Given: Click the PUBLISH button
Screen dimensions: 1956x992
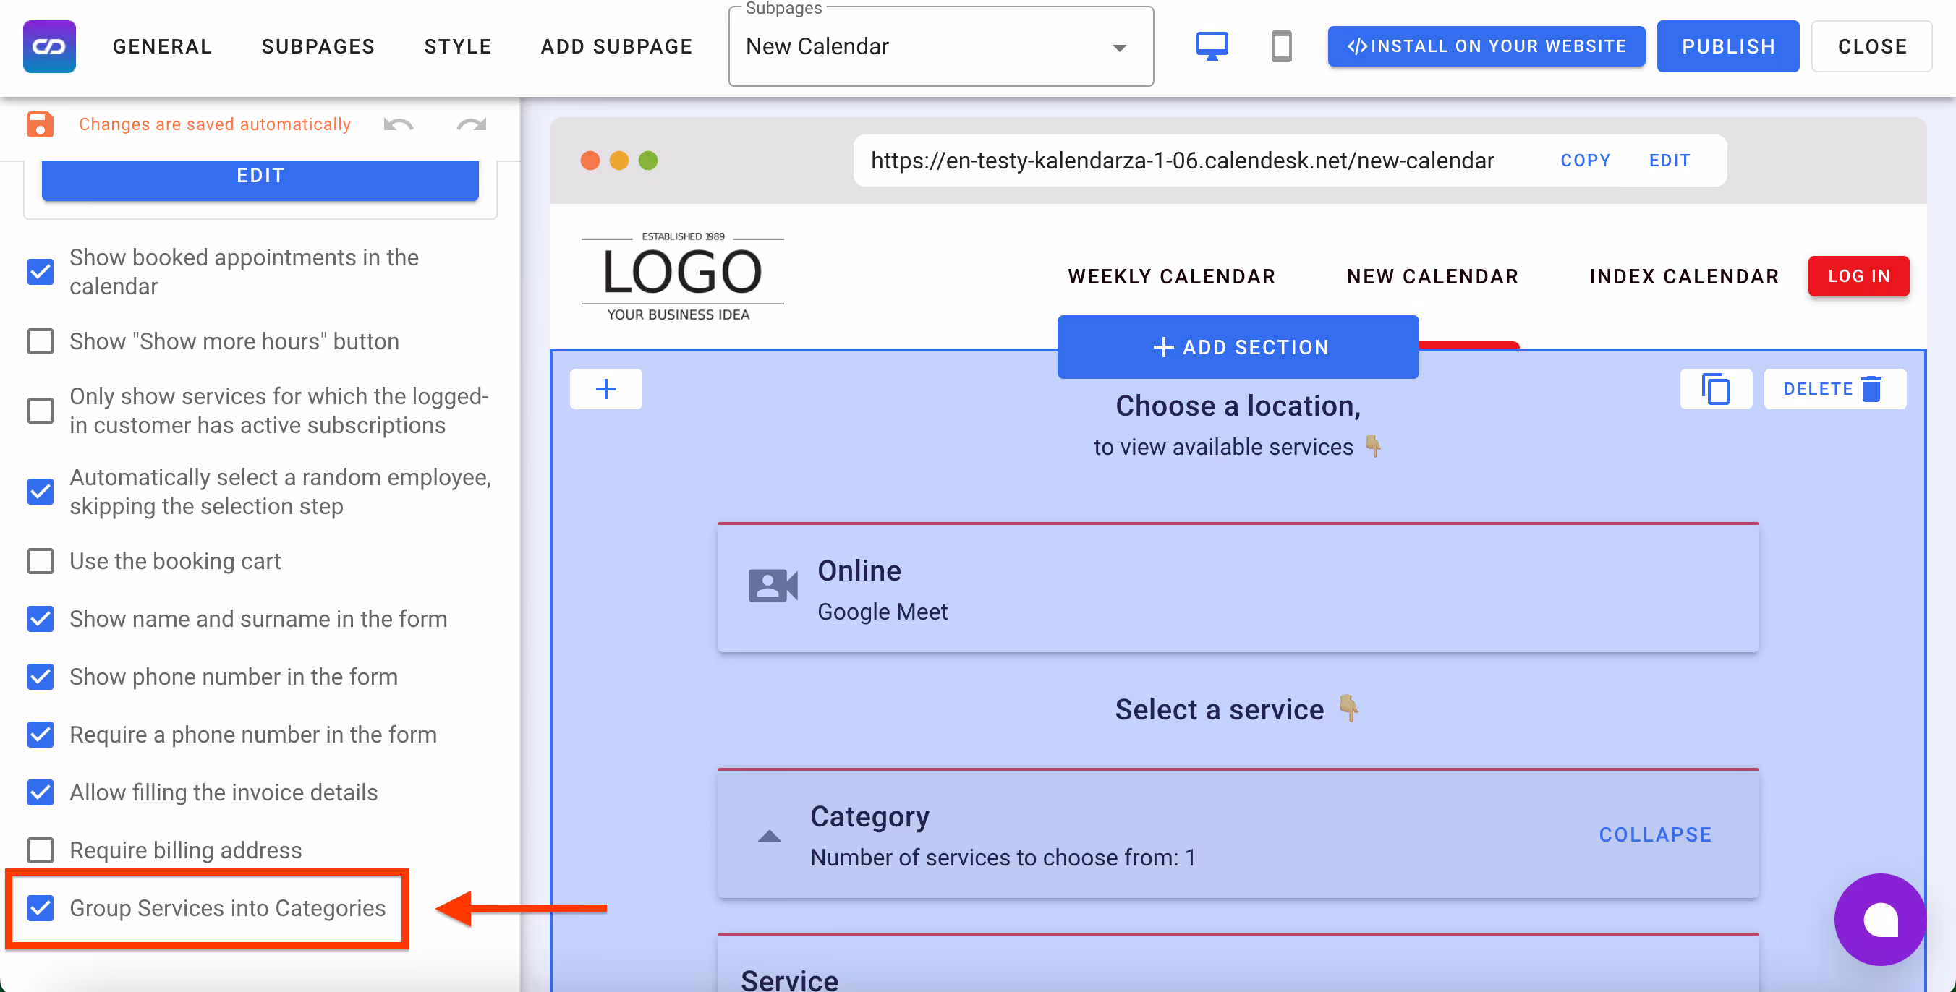Looking at the screenshot, I should pyautogui.click(x=1728, y=46).
